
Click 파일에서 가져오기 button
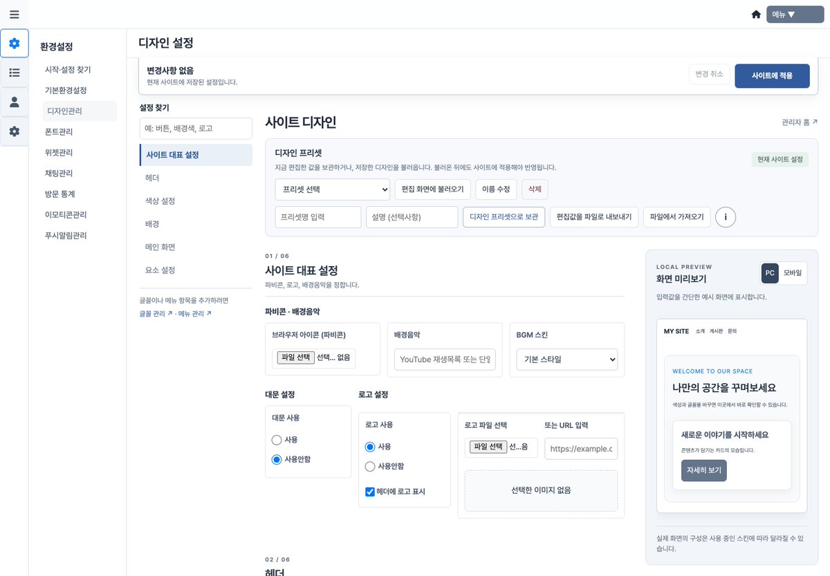pos(676,217)
